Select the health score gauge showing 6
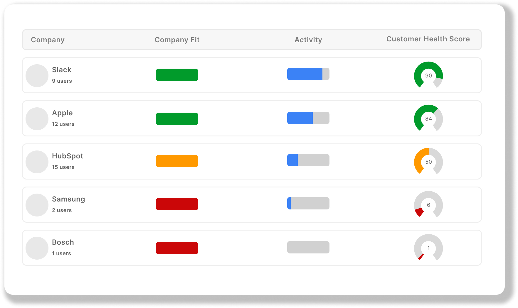This screenshot has height=308, width=518. [x=428, y=205]
